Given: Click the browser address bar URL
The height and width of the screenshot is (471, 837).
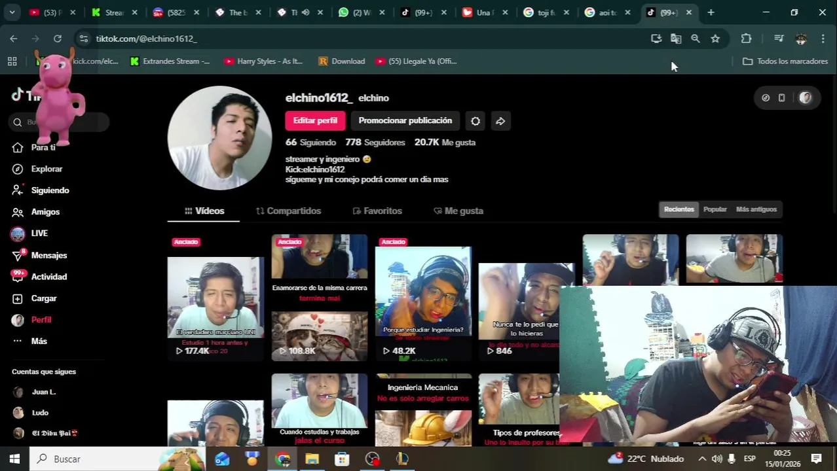Looking at the screenshot, I should pos(146,39).
